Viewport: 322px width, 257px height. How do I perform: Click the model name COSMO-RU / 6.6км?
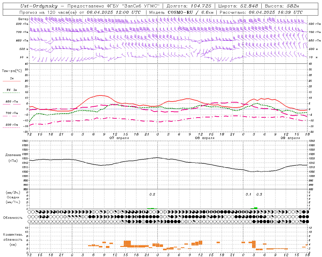[191, 12]
